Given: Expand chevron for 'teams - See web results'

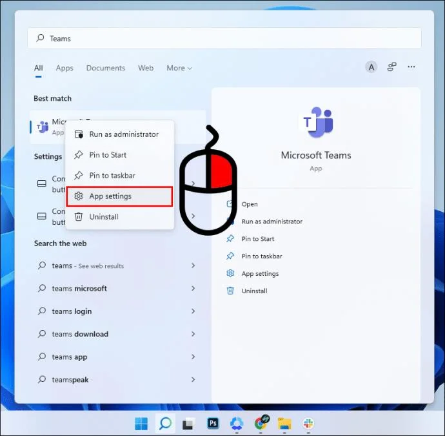Looking at the screenshot, I should pos(193,265).
